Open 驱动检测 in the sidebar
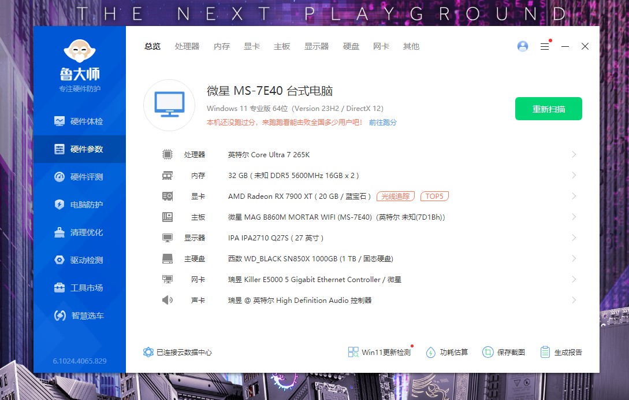Screen dimensions: 629x400 coord(80,260)
